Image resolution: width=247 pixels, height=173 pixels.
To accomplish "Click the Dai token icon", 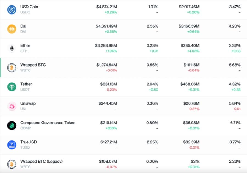I will pyautogui.click(x=12, y=29).
